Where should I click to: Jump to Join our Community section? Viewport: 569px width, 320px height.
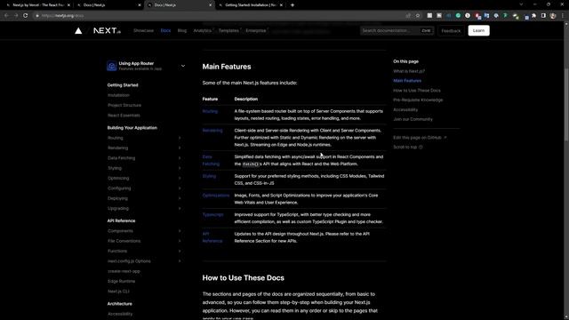413,119
